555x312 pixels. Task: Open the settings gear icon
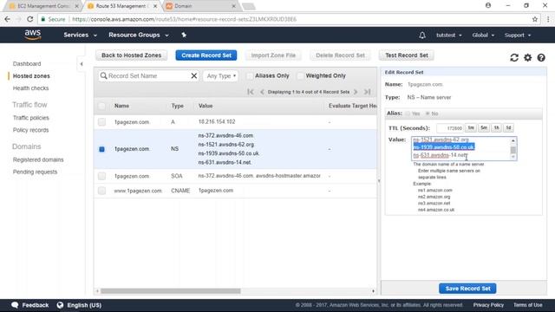[528, 58]
